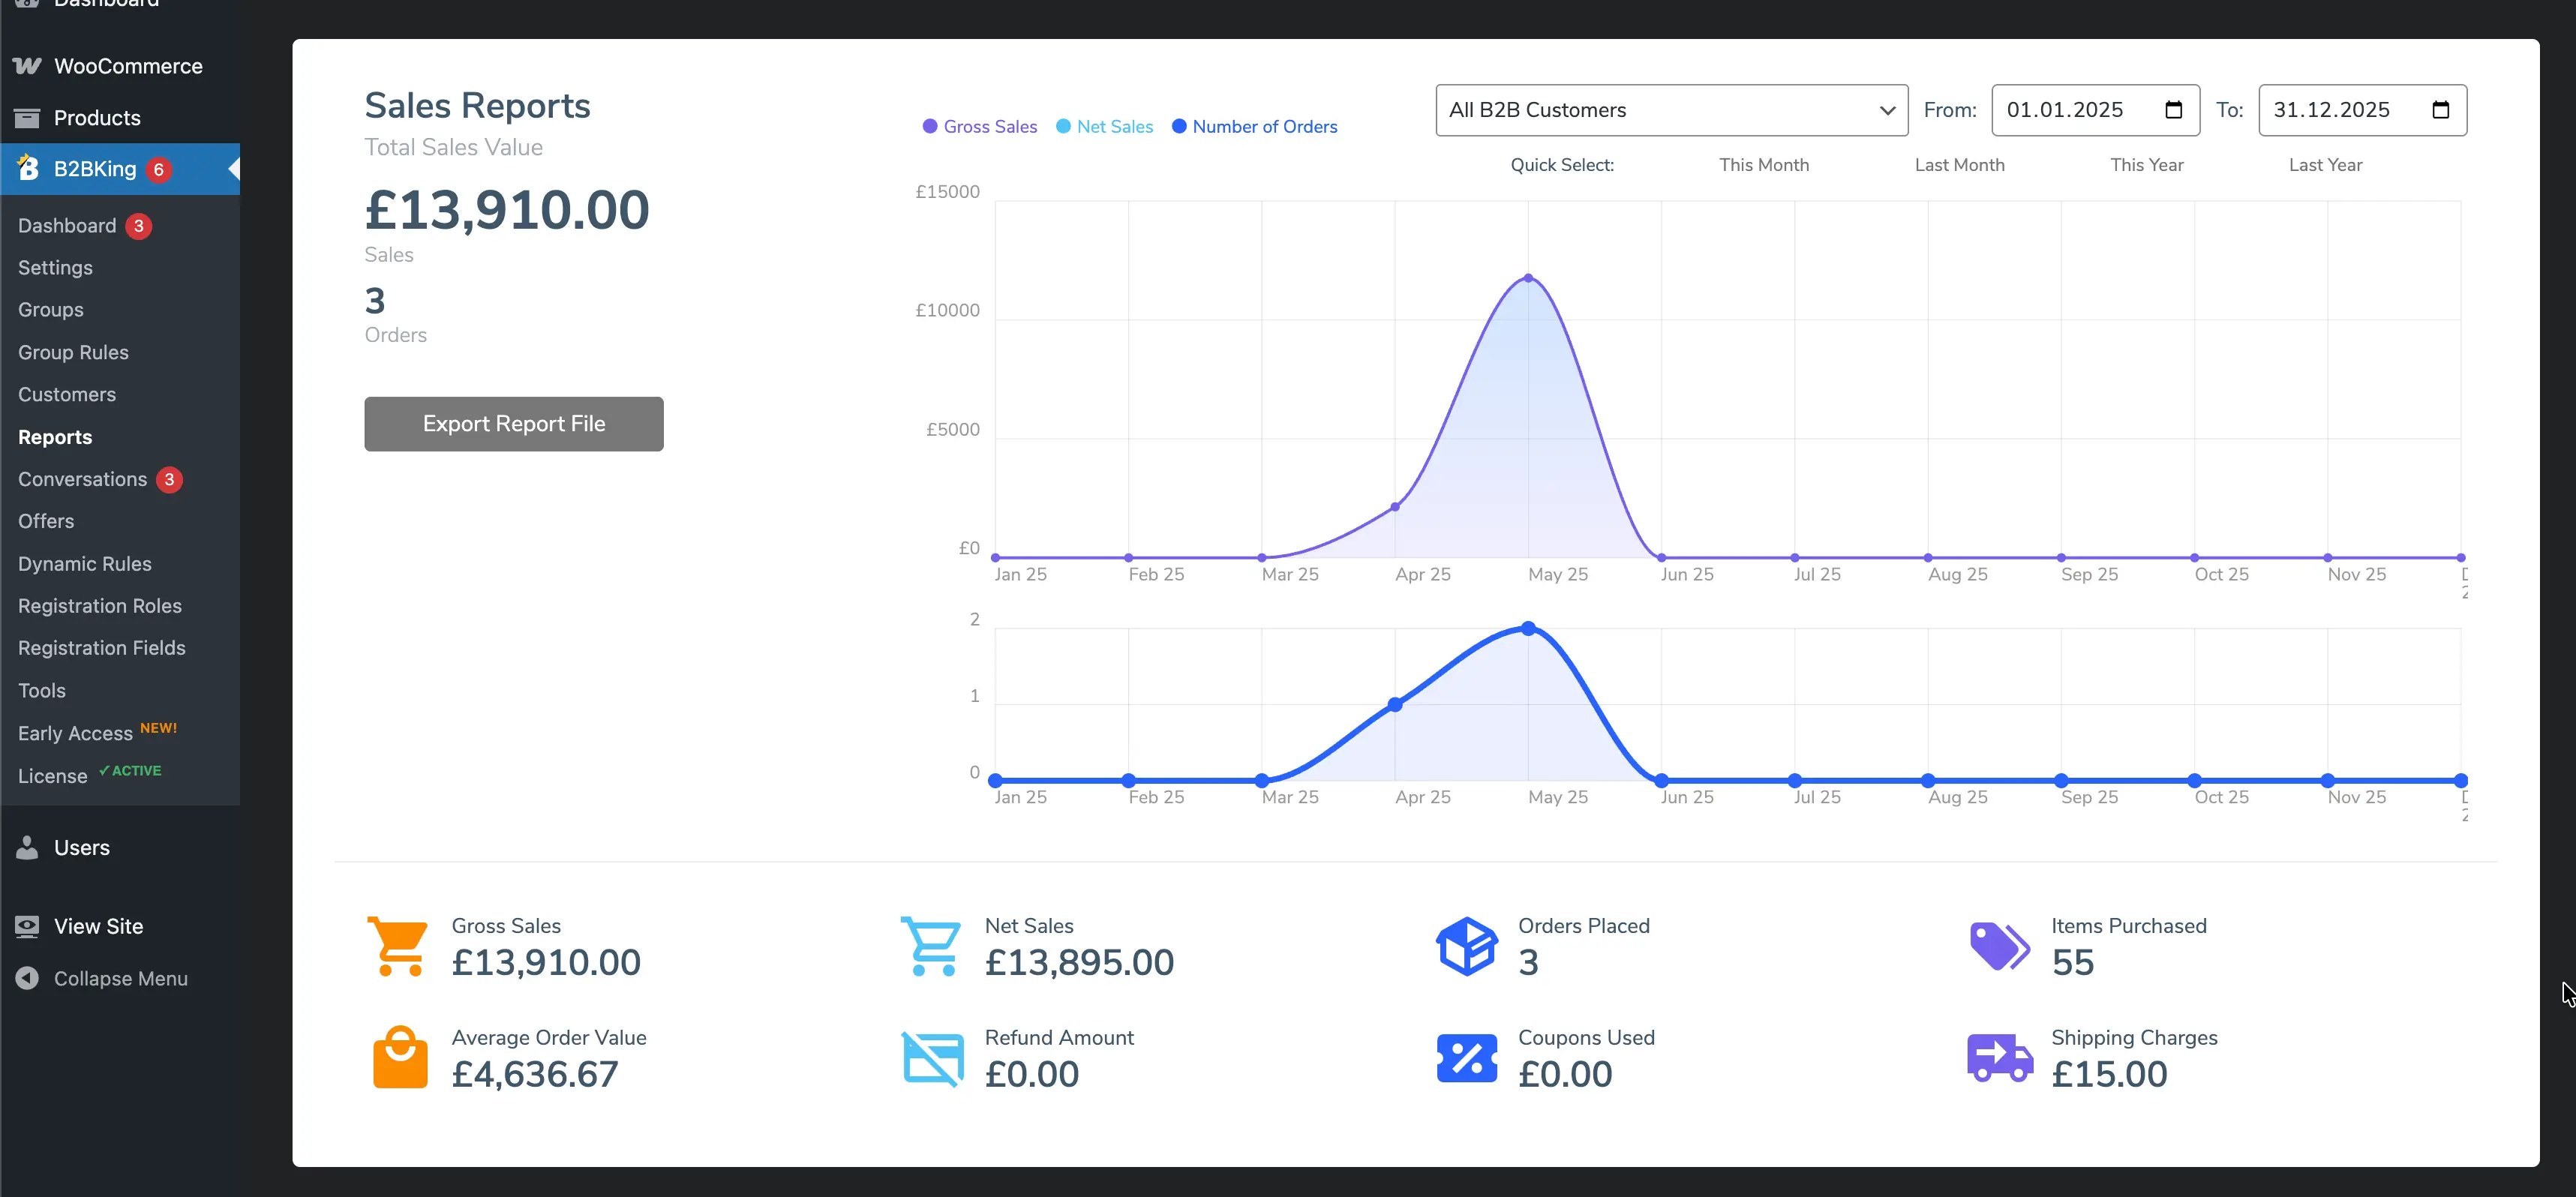This screenshot has width=2576, height=1197.
Task: Click the blue Net Sales cart icon
Action: (x=931, y=945)
